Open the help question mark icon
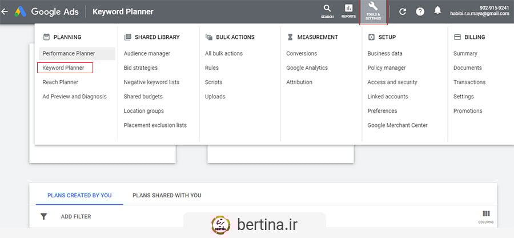Screen dimensions: 514x238 point(420,12)
